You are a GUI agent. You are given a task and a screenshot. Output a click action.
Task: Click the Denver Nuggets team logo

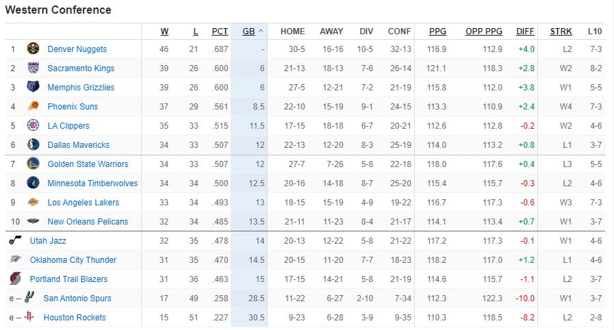34,49
